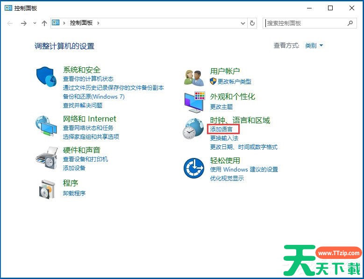Open the 网络和 Internet category heading
This screenshot has width=364, height=279.
point(89,119)
